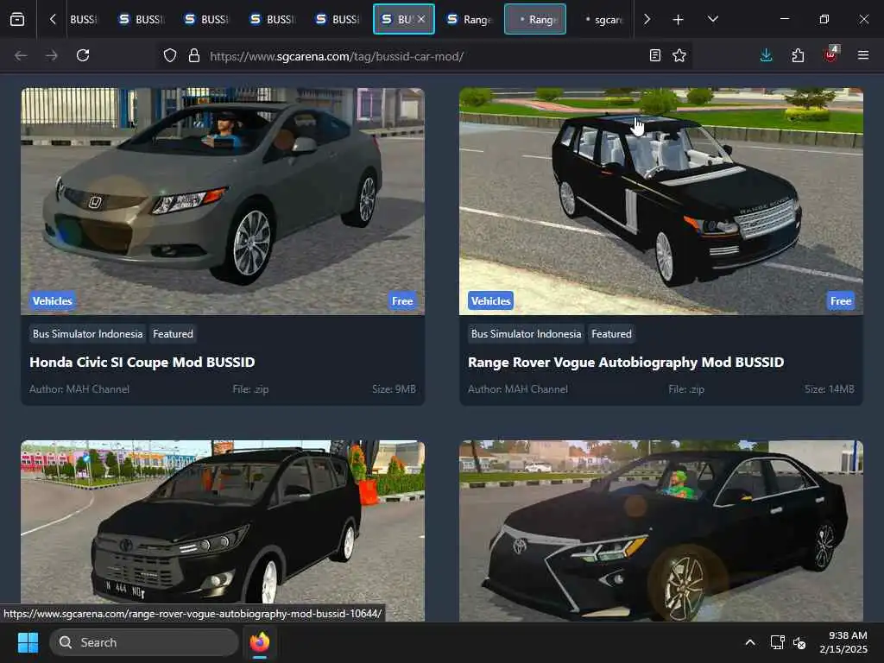Switch to the sgcare tab
Screen dimensions: 884x663
pyautogui.click(x=602, y=19)
